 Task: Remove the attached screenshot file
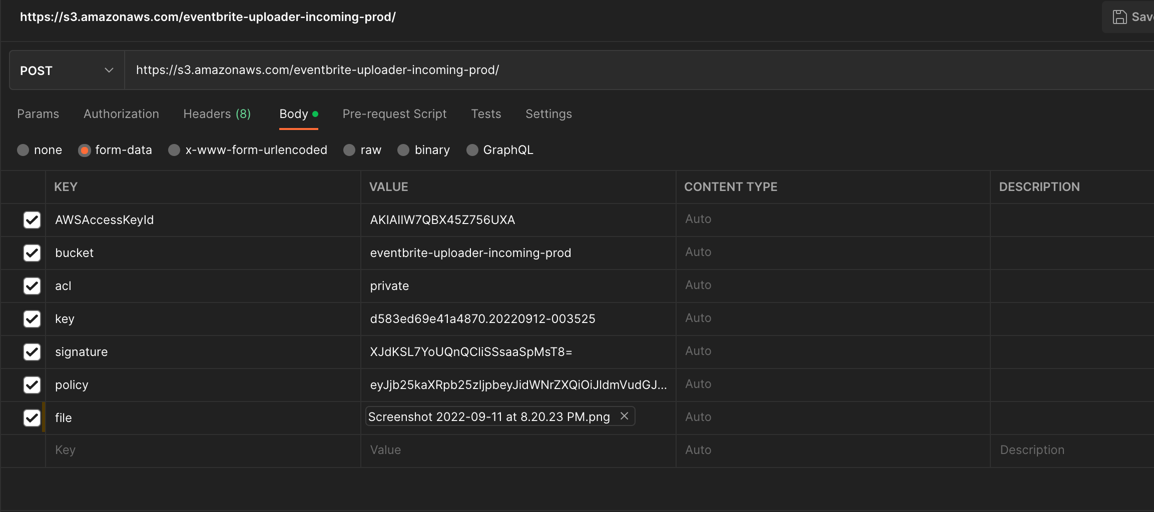(x=624, y=416)
